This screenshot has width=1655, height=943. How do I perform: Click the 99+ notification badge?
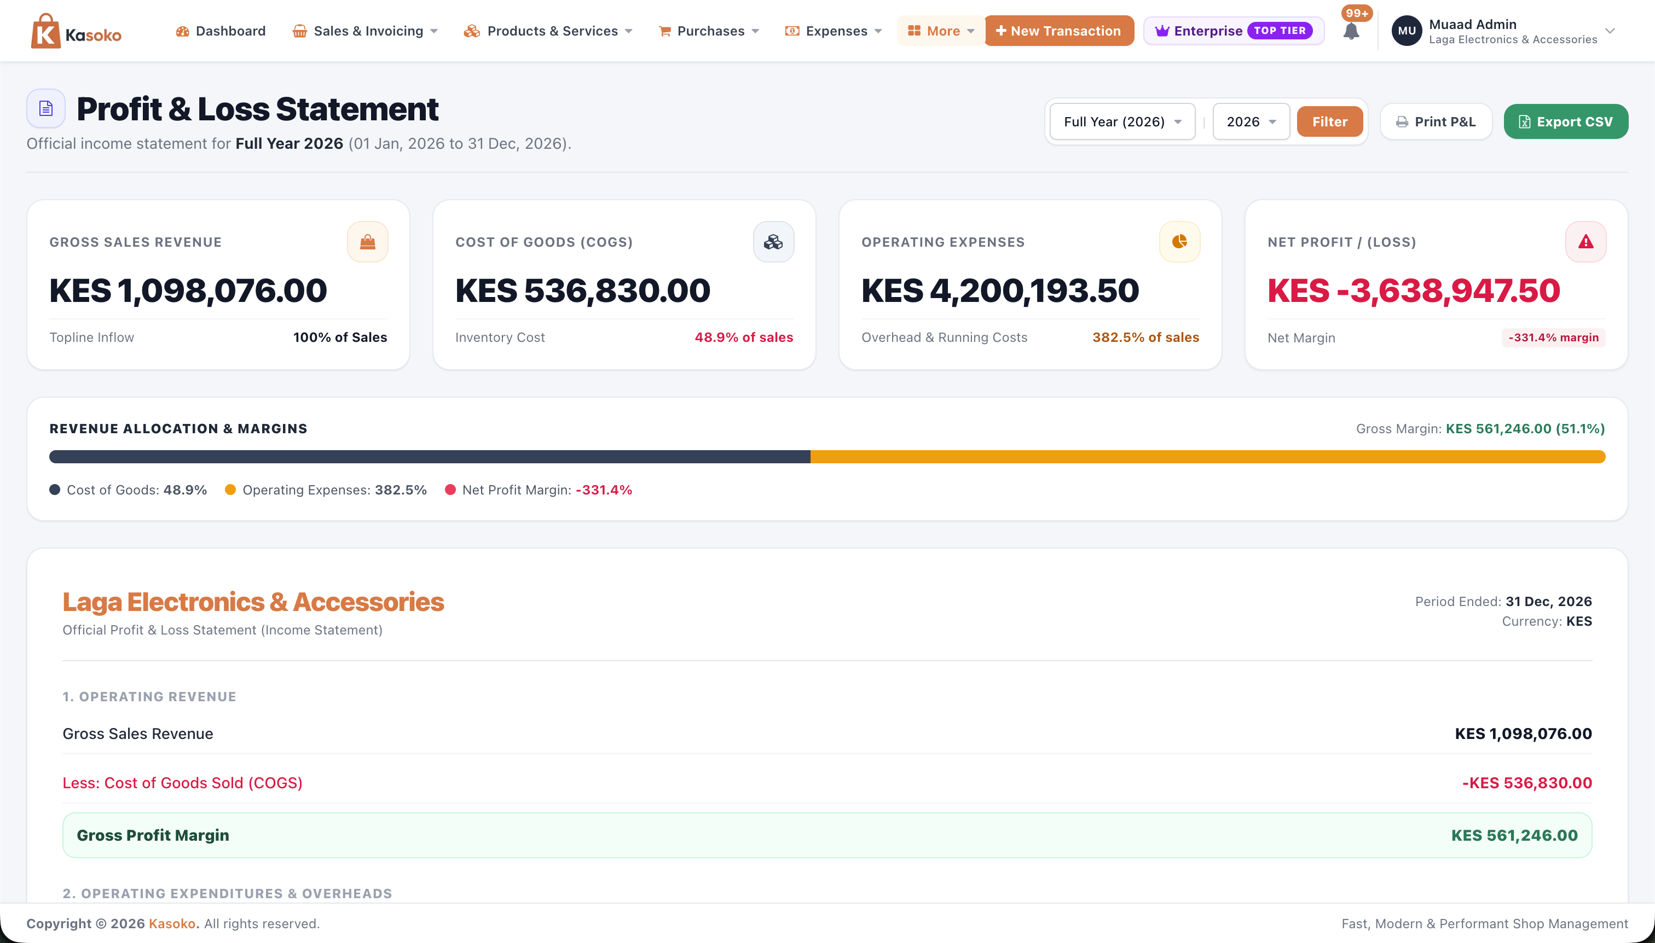click(1357, 13)
